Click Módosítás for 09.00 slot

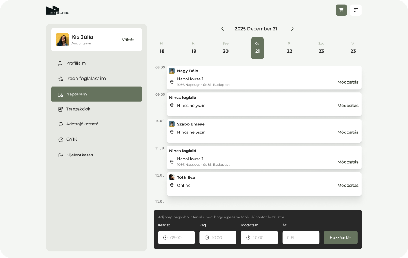point(348,106)
